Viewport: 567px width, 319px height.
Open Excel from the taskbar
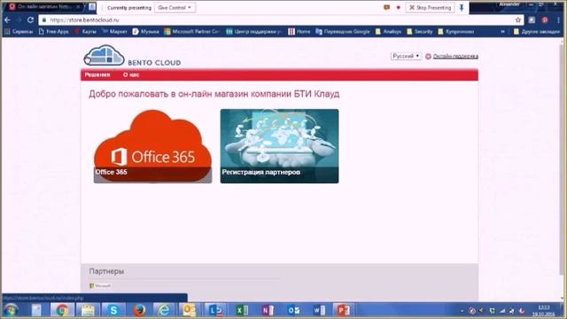(242, 310)
